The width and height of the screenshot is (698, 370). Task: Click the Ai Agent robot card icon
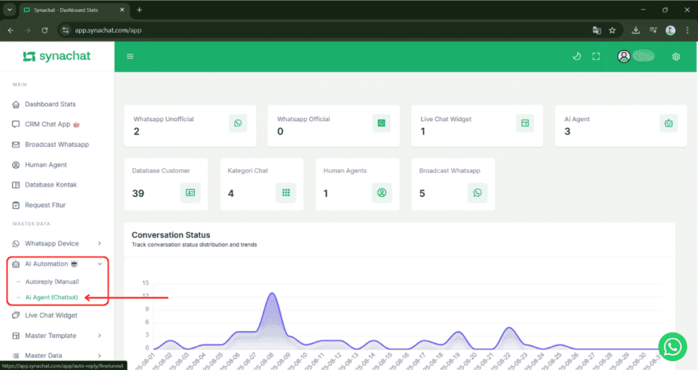[x=669, y=123]
